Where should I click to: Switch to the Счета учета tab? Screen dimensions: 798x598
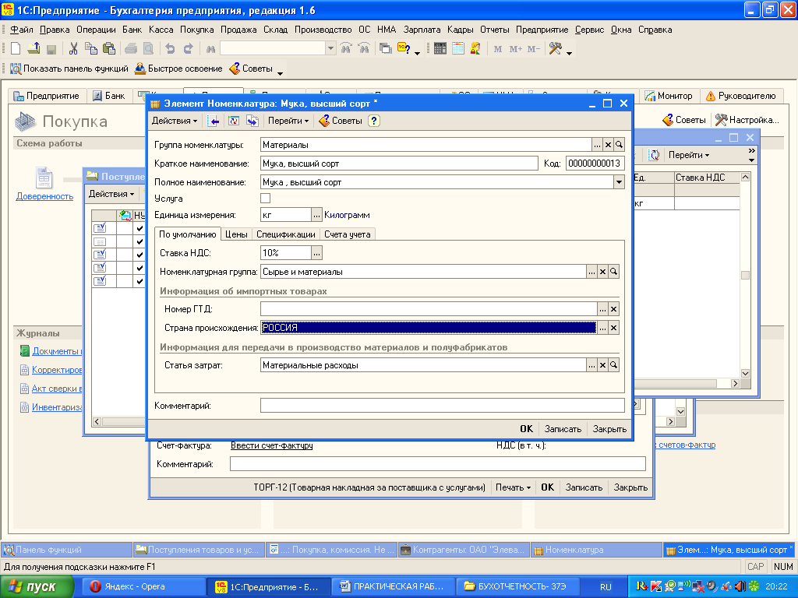[x=347, y=234]
